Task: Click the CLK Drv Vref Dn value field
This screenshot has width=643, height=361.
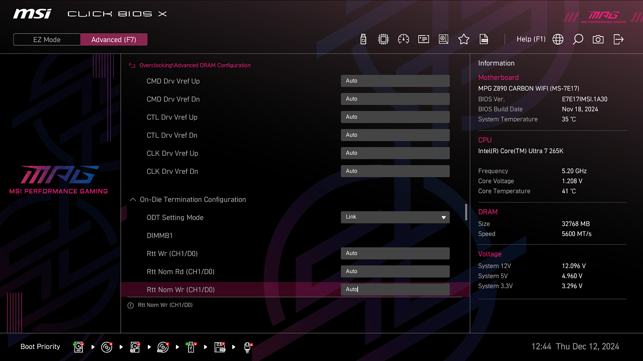Action: tap(395, 171)
